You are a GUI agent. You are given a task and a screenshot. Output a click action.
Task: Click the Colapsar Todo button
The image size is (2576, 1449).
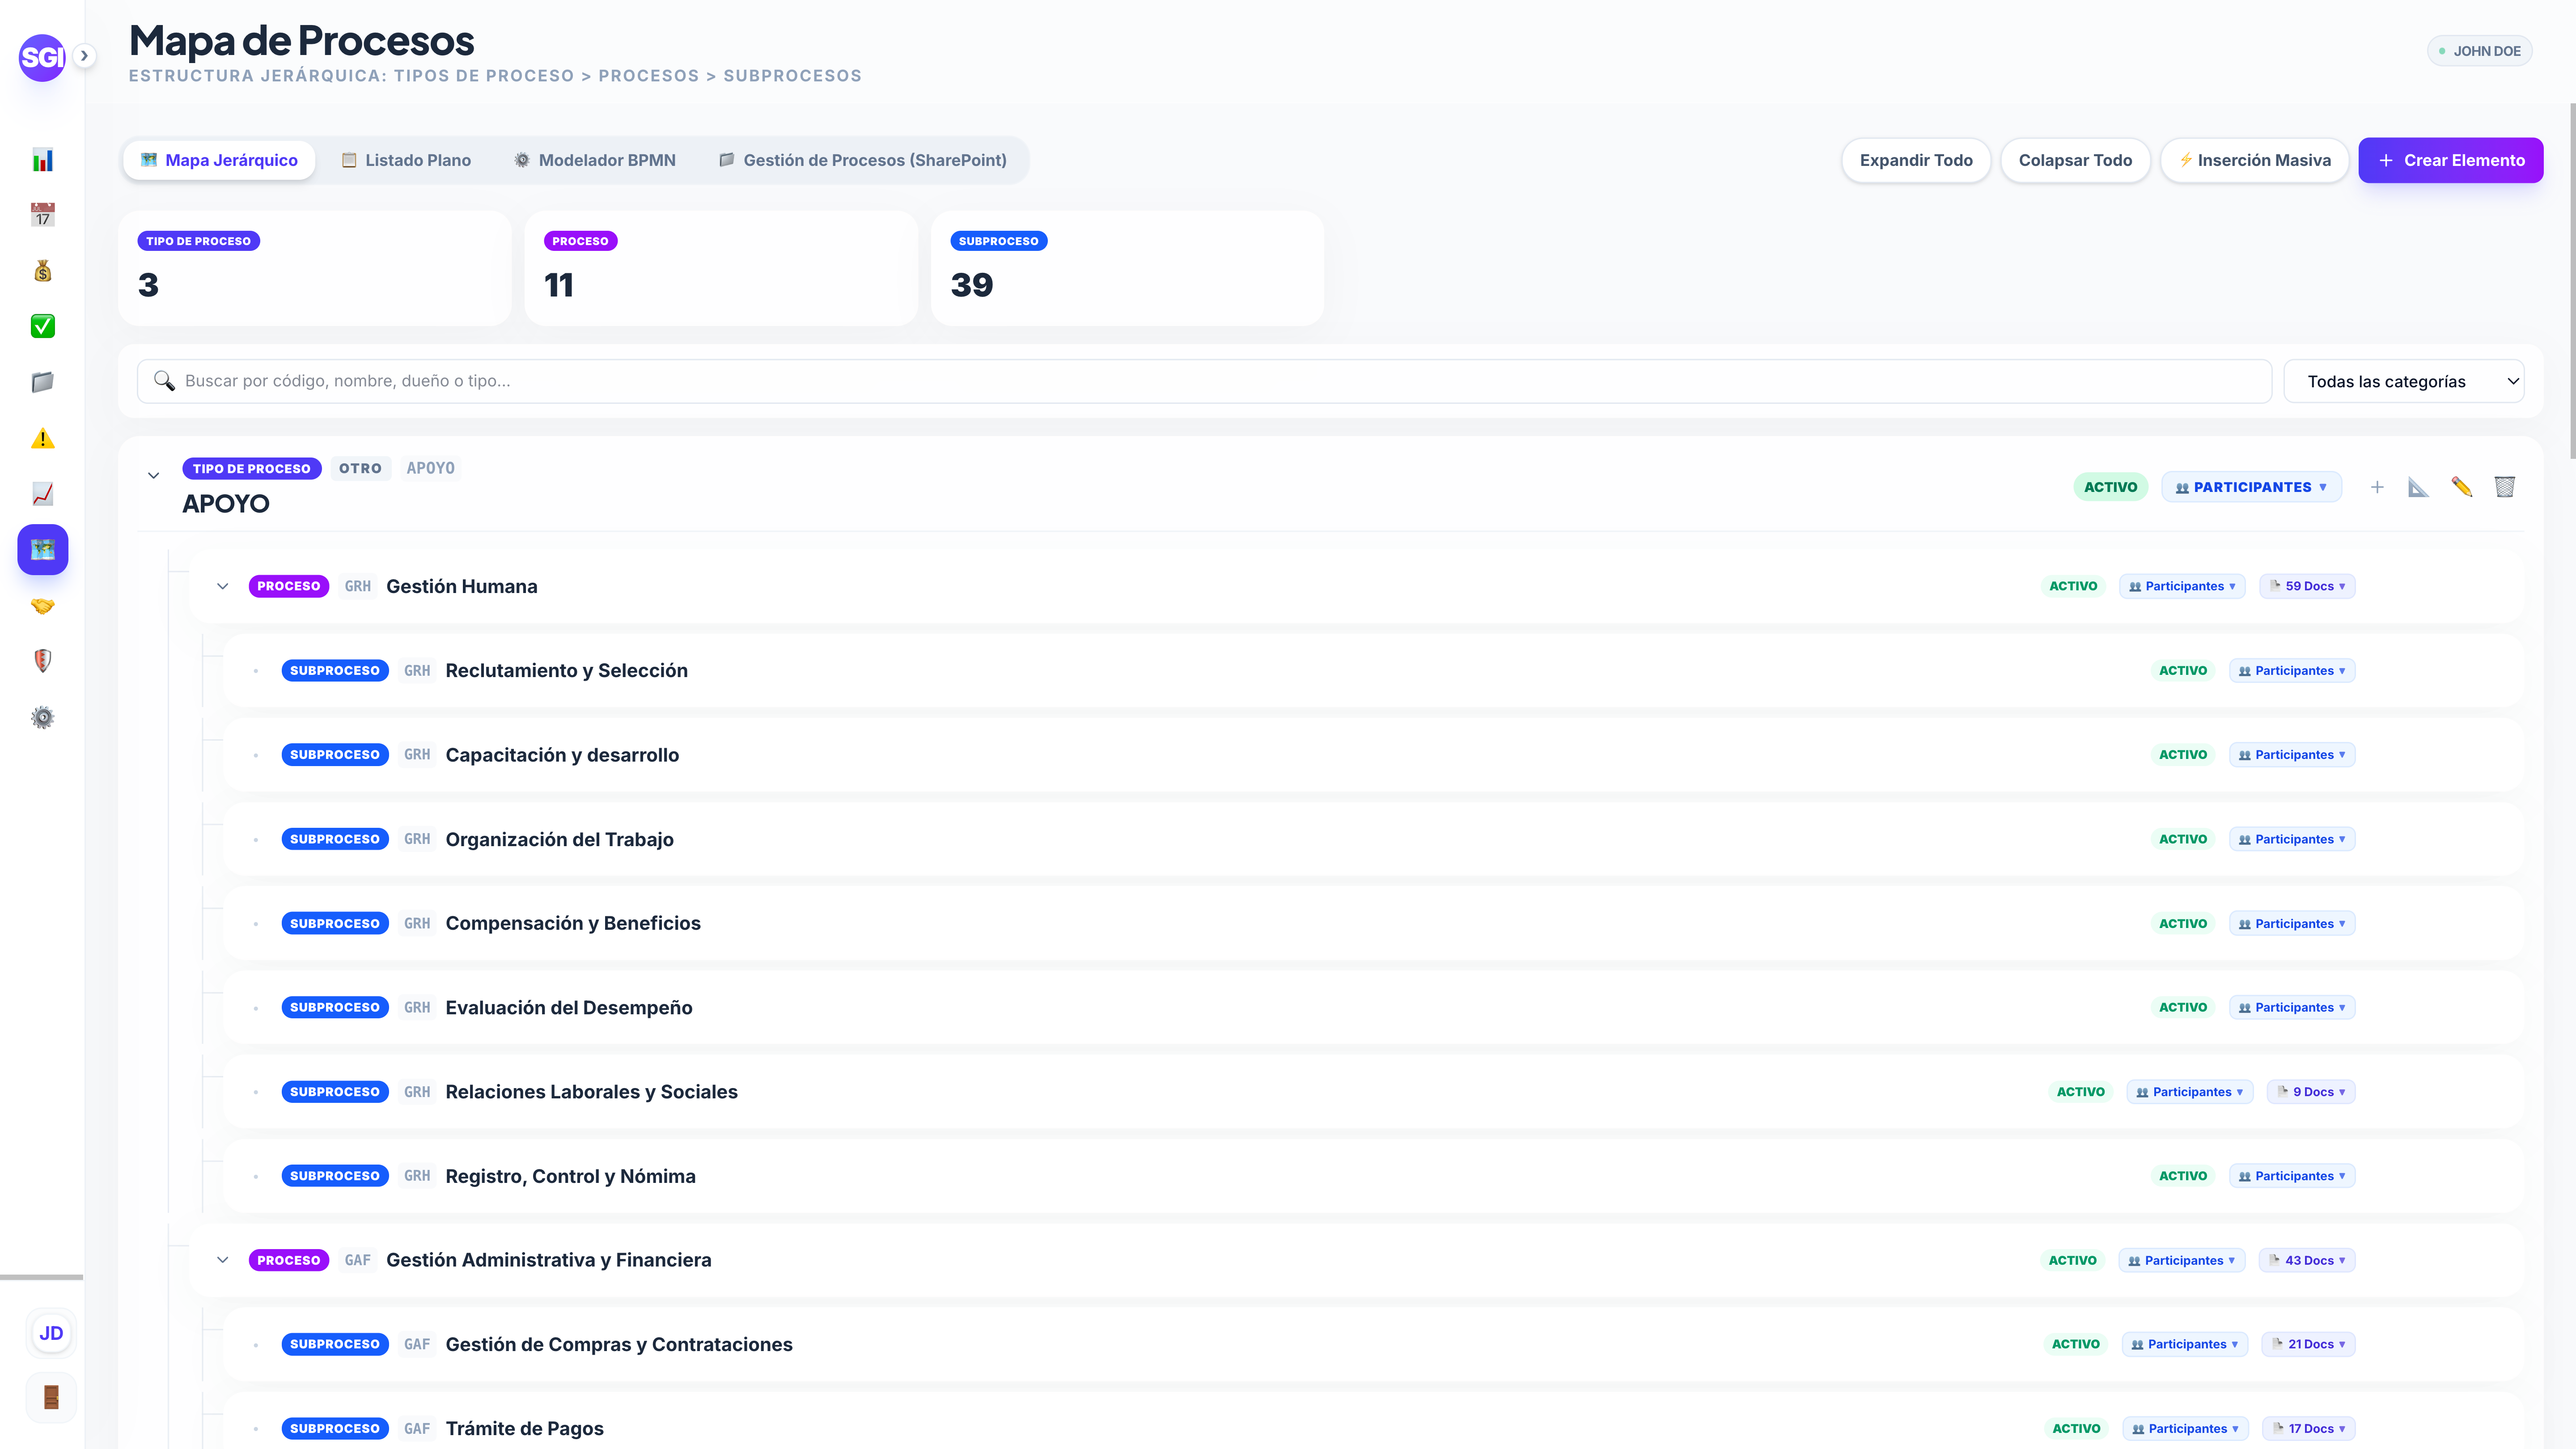point(2075,160)
